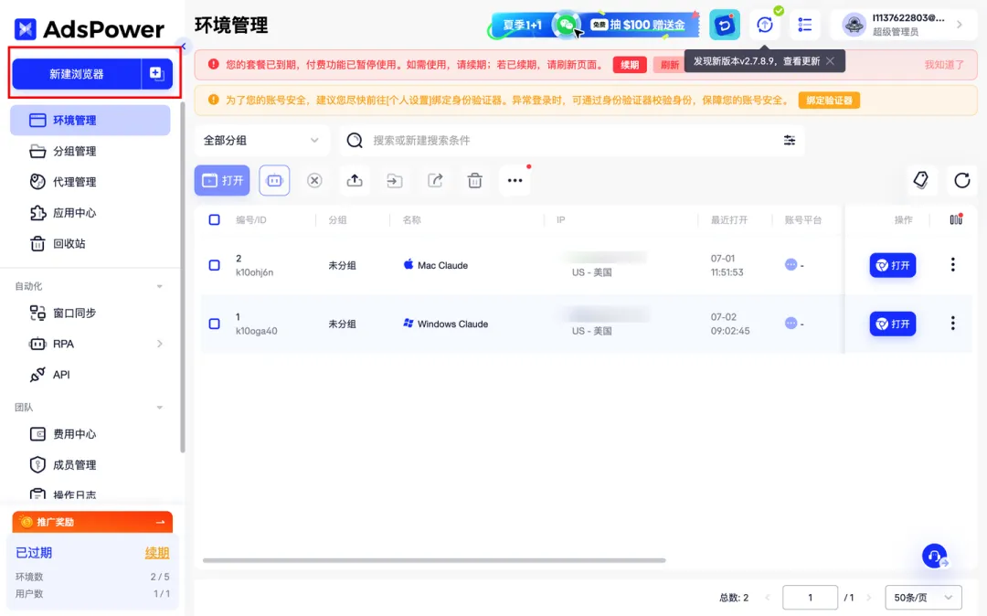Screen dimensions: 987x616
Task: Click the batch create icon beside 新建浏览器
Action: pos(156,74)
